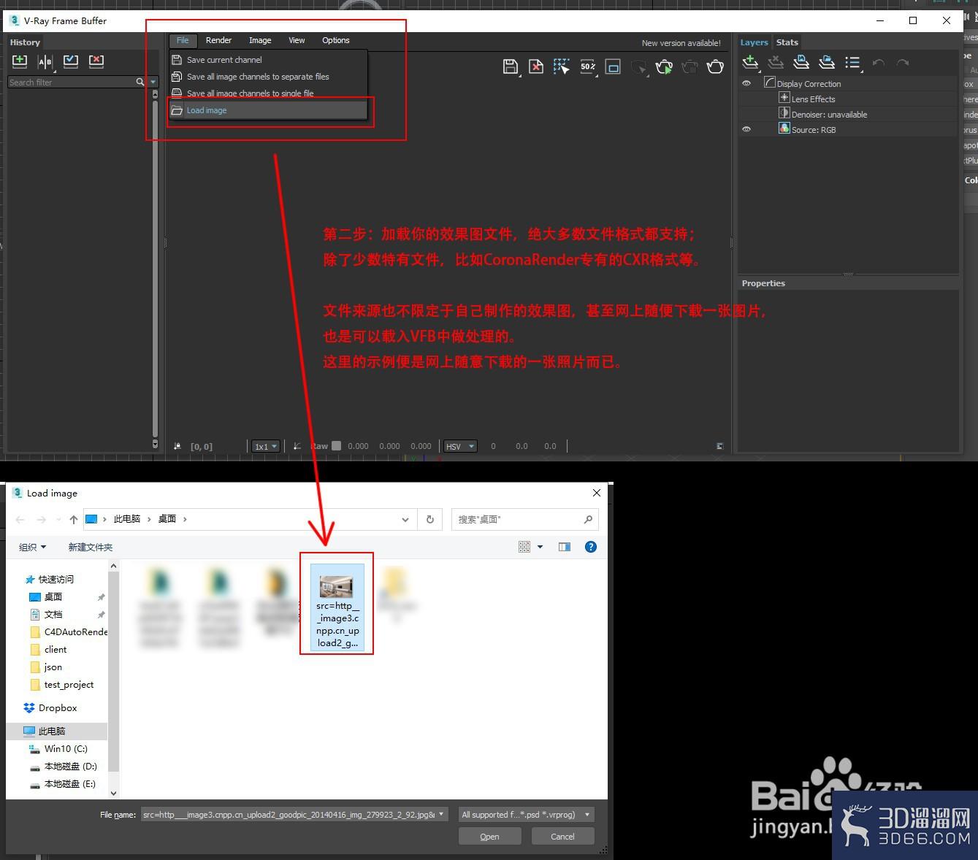The width and height of the screenshot is (978, 860).
Task: Toggle preview pane in Load image dialog
Action: tap(565, 547)
